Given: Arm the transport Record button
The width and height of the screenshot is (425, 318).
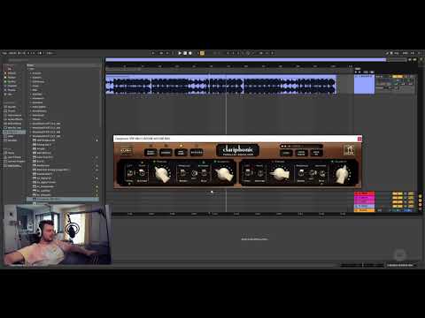Looking at the screenshot, I should point(190,53).
